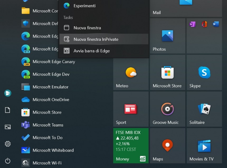227x168 pixels.
Task: Launch Microsoft Whiteboard
Action: click(48, 150)
